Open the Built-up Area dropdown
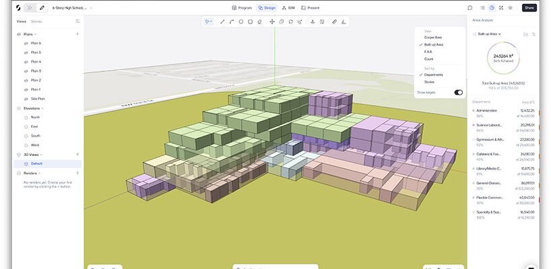This screenshot has height=269, width=551. pos(488,34)
